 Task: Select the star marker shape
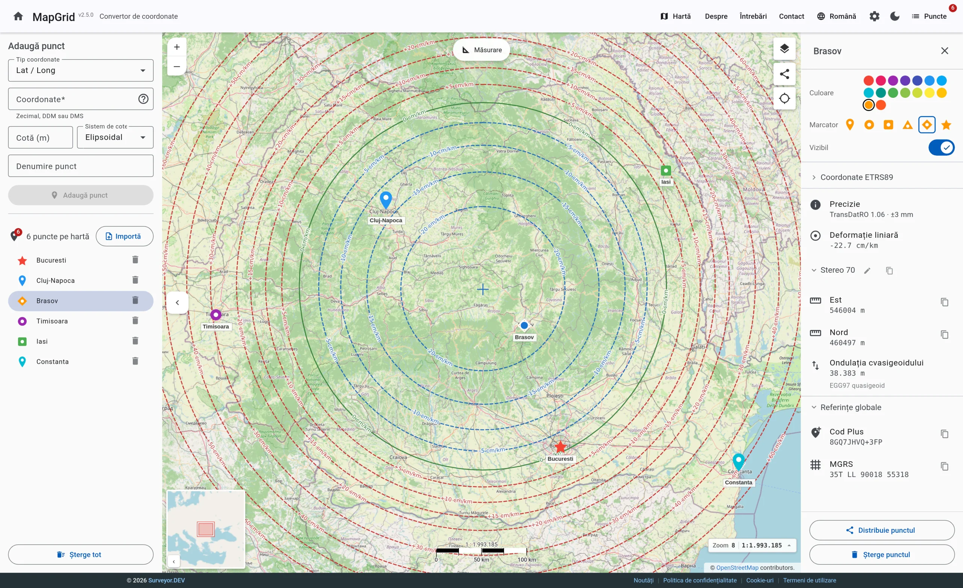946,125
